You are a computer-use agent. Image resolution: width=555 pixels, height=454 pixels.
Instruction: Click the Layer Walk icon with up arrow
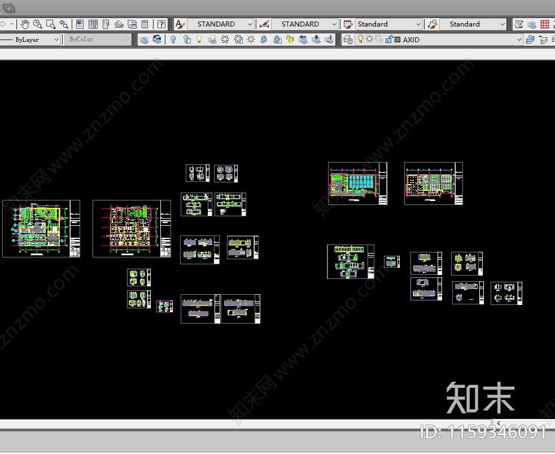(303, 40)
